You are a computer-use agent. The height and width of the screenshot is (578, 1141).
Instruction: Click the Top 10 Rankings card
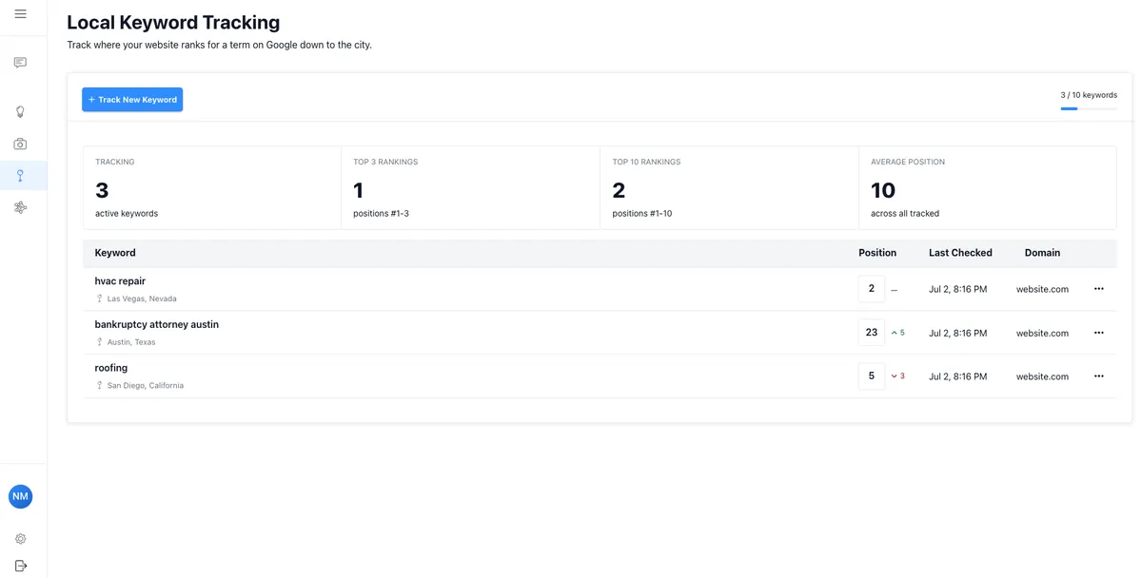[x=729, y=187]
